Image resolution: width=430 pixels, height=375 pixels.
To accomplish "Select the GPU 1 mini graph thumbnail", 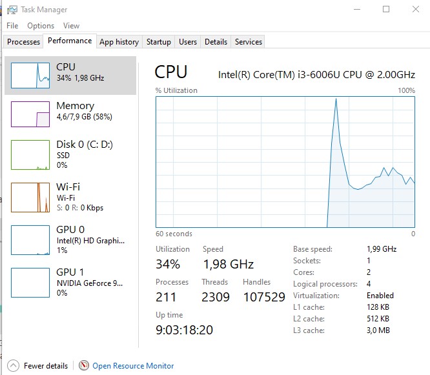I will click(30, 283).
